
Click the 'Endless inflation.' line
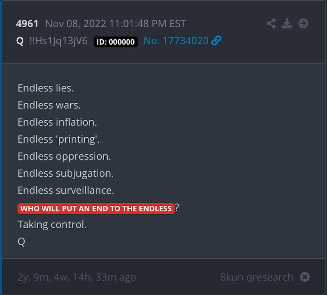coord(57,122)
